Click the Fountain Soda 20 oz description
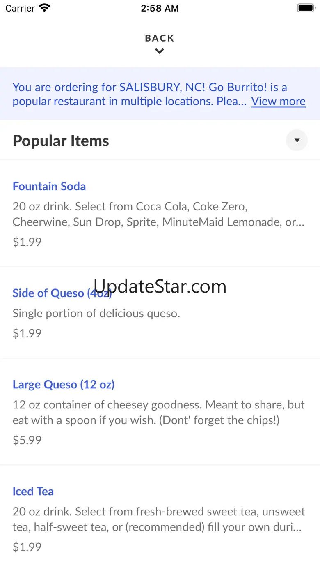Image resolution: width=320 pixels, height=570 pixels. 158,214
